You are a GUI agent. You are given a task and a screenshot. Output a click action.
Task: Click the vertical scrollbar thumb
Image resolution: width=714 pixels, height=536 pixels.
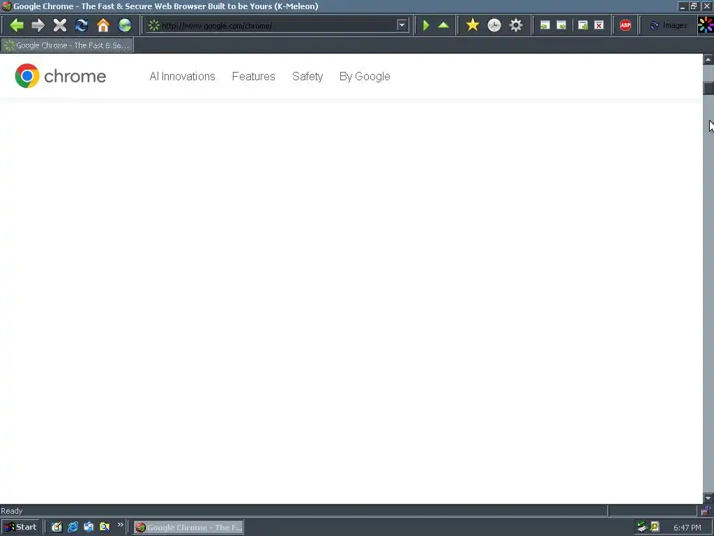708,88
